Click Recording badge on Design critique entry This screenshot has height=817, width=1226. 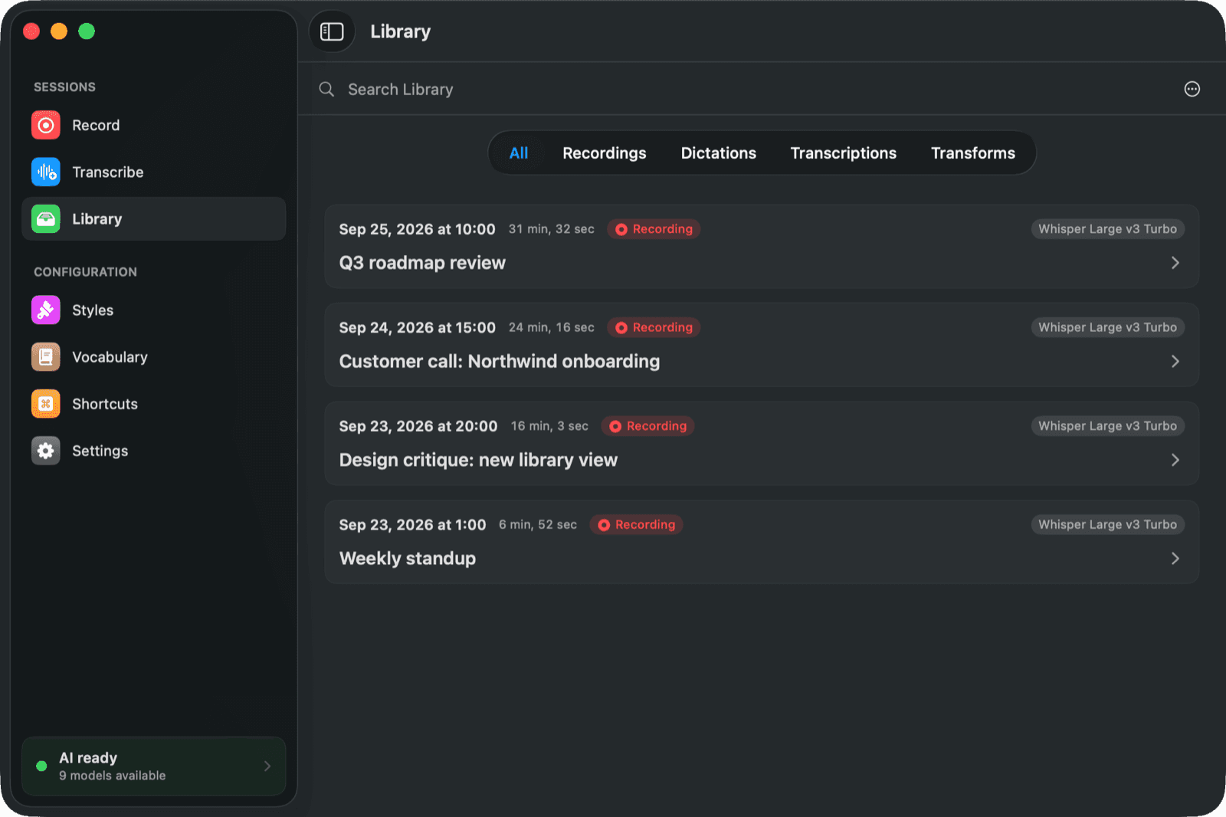[648, 426]
